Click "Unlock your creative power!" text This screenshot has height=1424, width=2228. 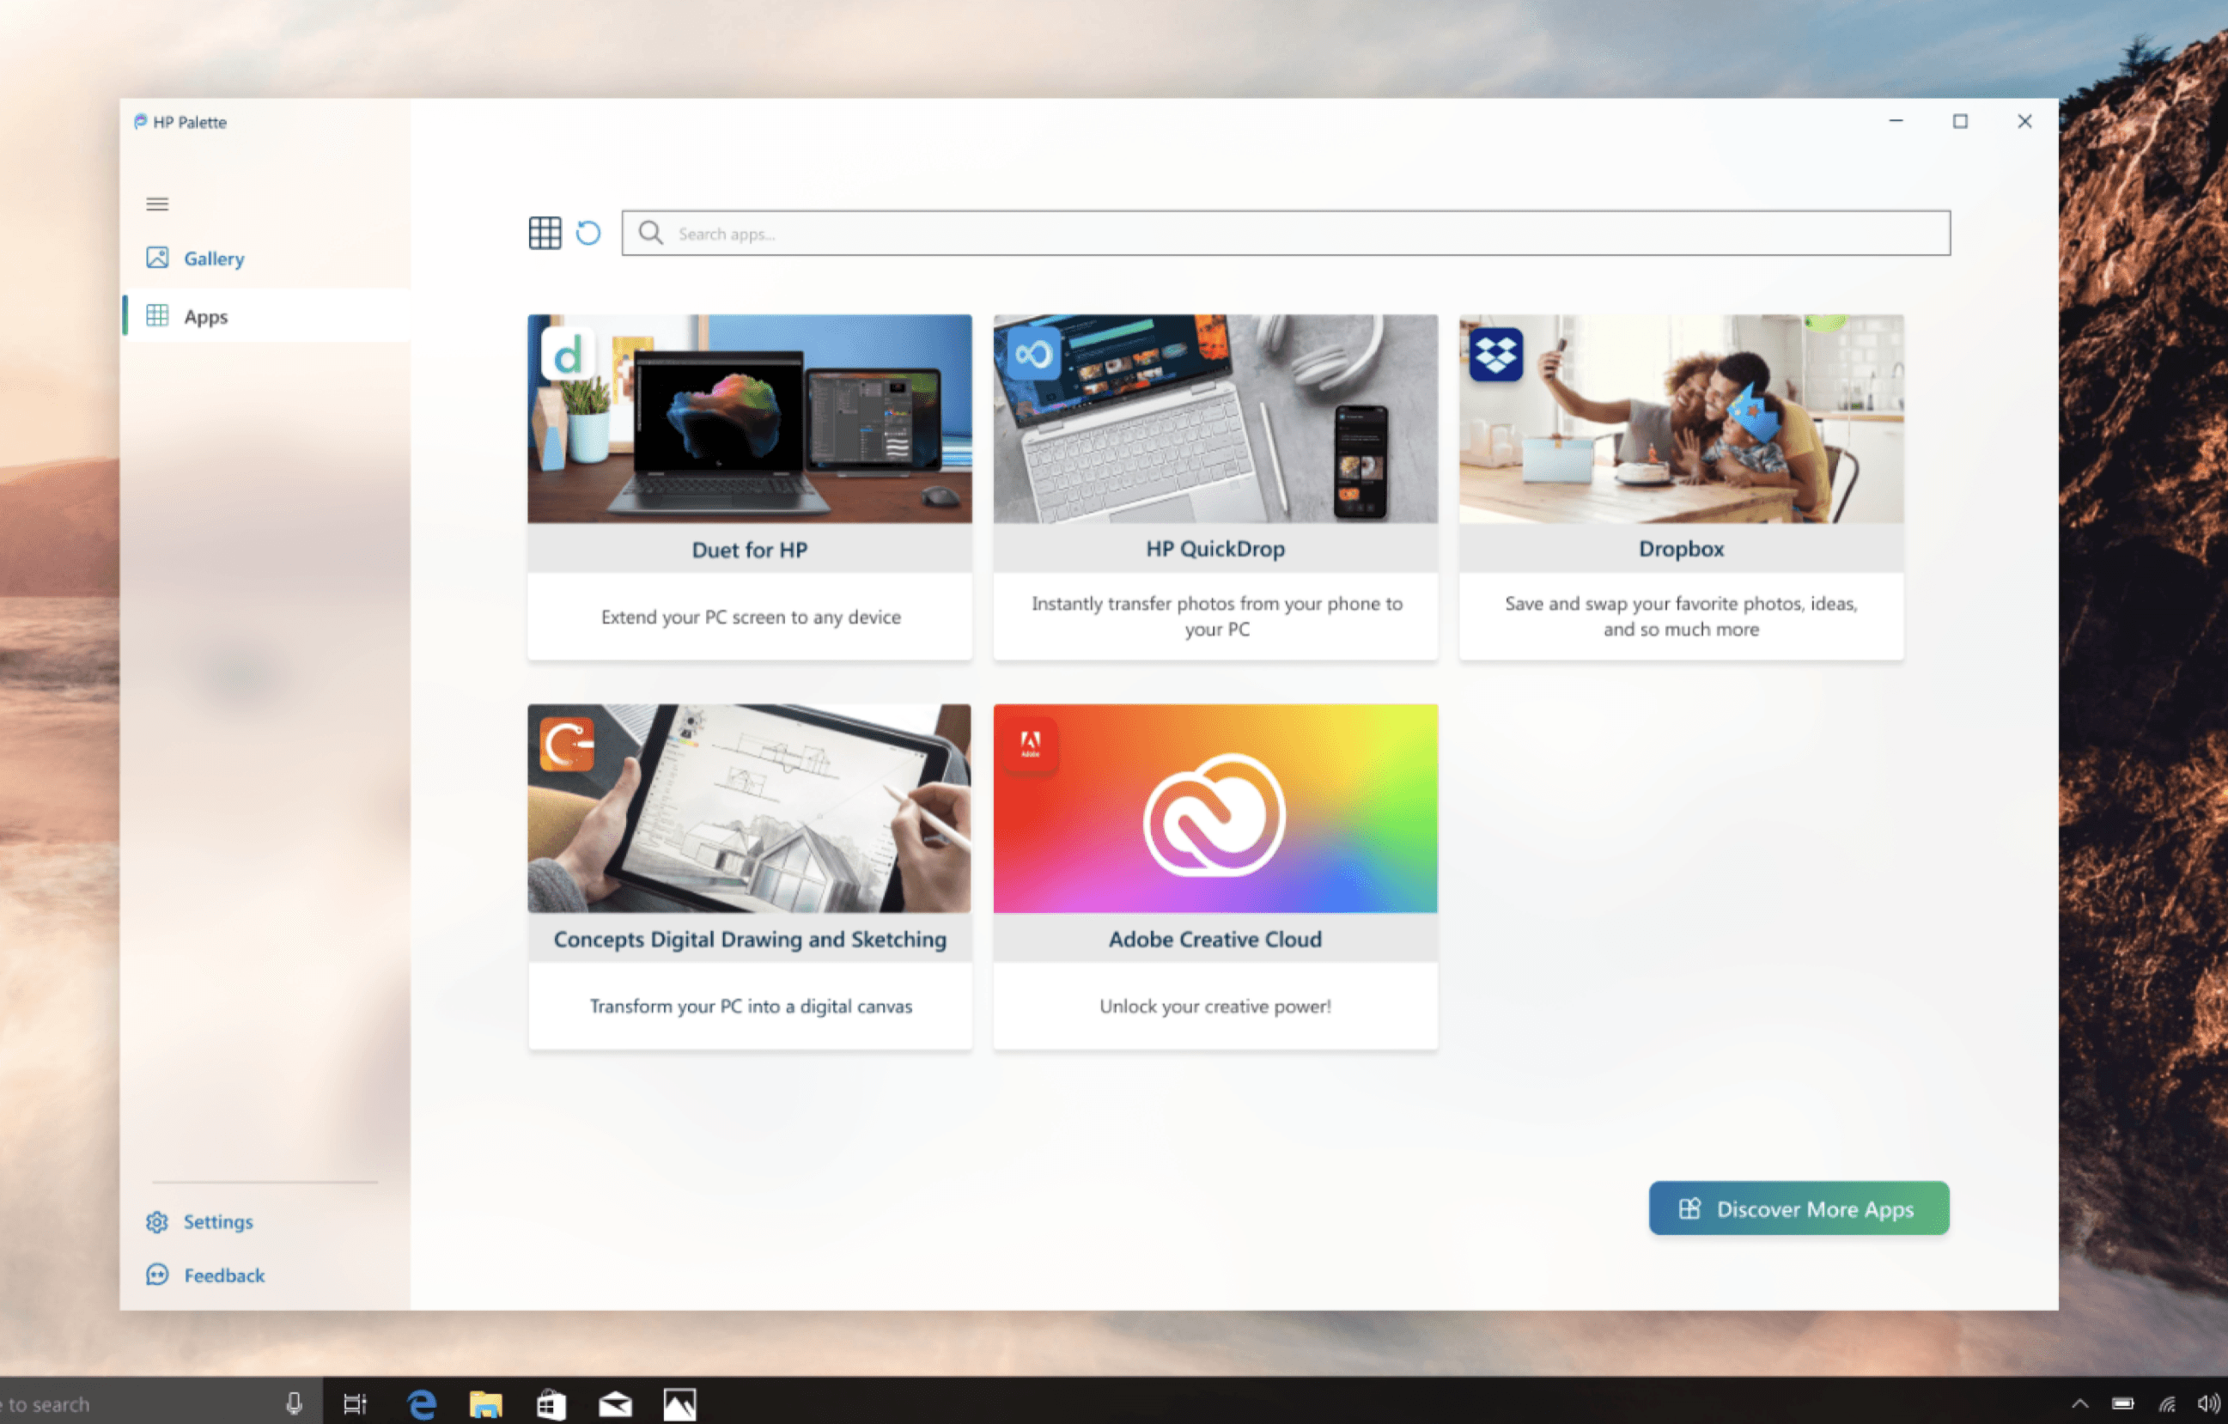point(1215,1006)
